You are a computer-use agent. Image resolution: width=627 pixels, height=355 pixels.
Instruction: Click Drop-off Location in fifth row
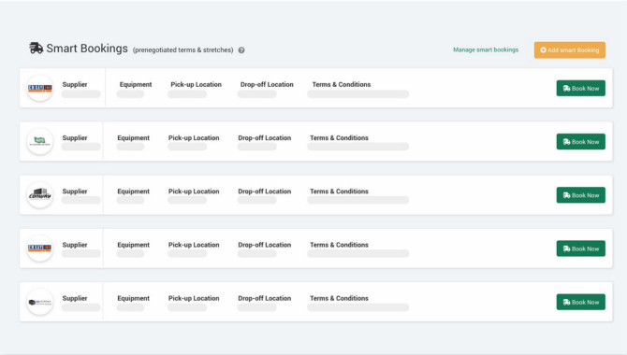(264, 298)
